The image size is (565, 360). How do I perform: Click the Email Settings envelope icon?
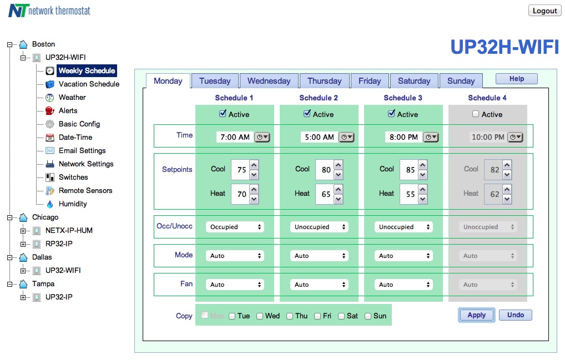click(x=50, y=150)
